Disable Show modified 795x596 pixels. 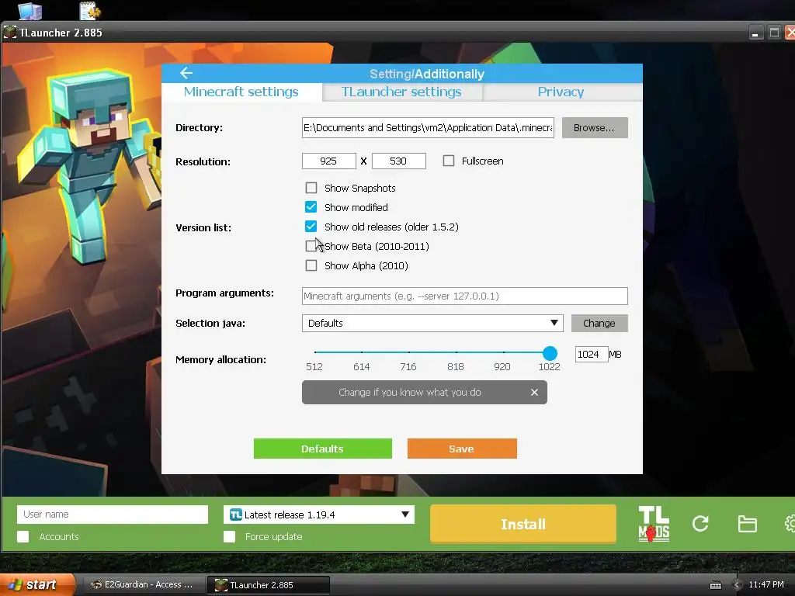tap(311, 207)
